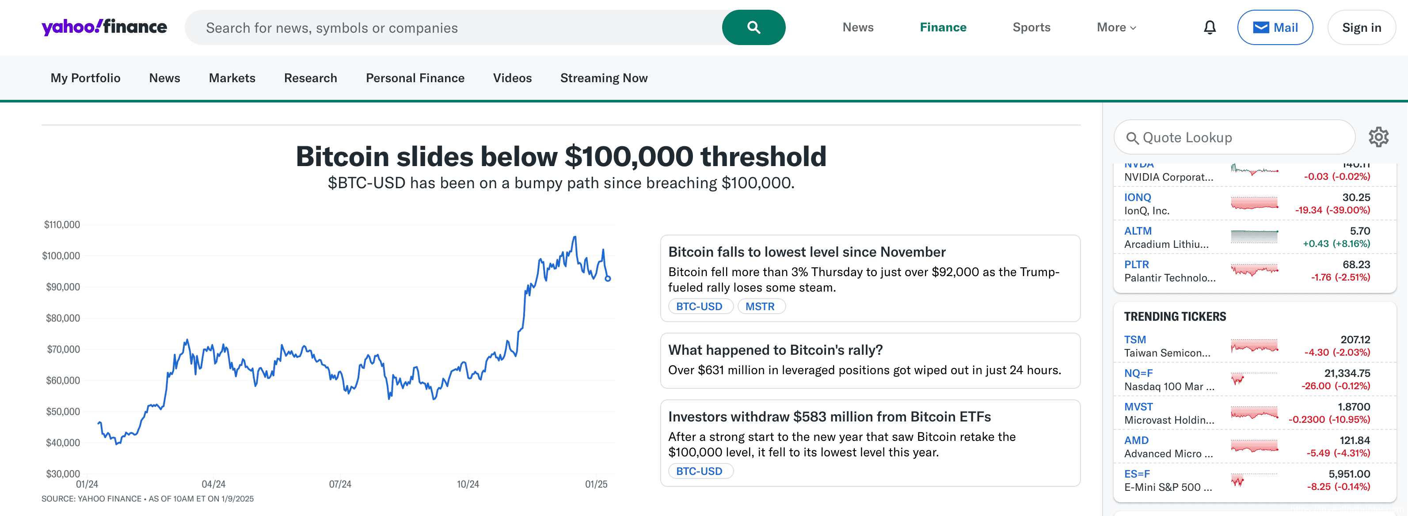Open the Research navigation menu
Screen dimensions: 1408x516
[311, 78]
